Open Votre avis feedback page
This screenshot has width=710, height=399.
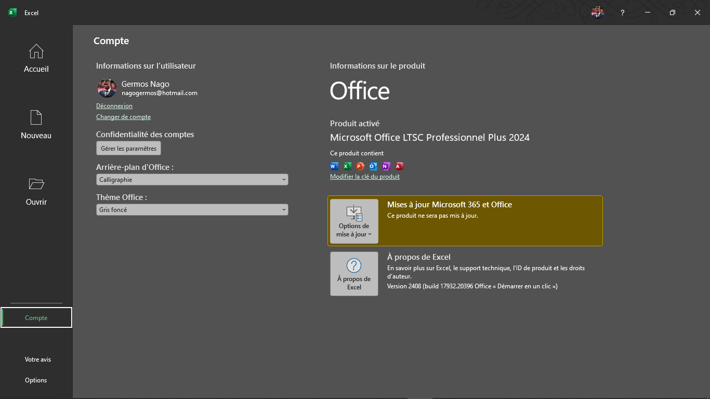click(38, 359)
